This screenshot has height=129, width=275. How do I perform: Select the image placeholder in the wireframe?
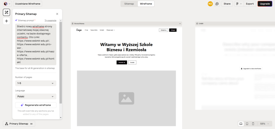click(126, 98)
